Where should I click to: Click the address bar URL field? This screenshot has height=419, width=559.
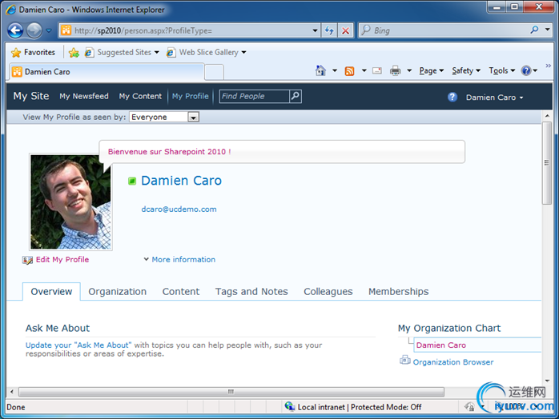pyautogui.click(x=185, y=30)
